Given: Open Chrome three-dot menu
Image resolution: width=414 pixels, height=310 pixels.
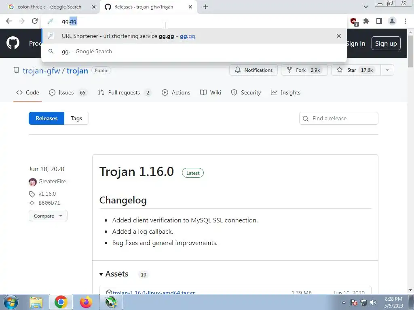Looking at the screenshot, I should 405,21.
